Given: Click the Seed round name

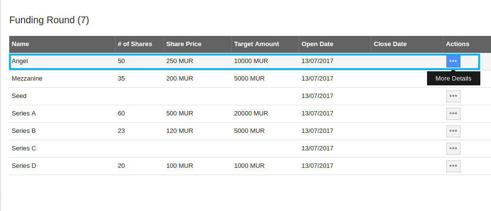Looking at the screenshot, I should click(x=19, y=96).
